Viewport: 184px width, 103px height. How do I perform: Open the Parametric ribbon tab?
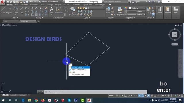click(34, 5)
